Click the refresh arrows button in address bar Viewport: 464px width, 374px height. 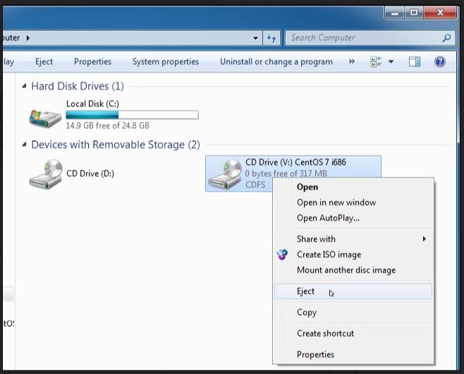(x=273, y=38)
